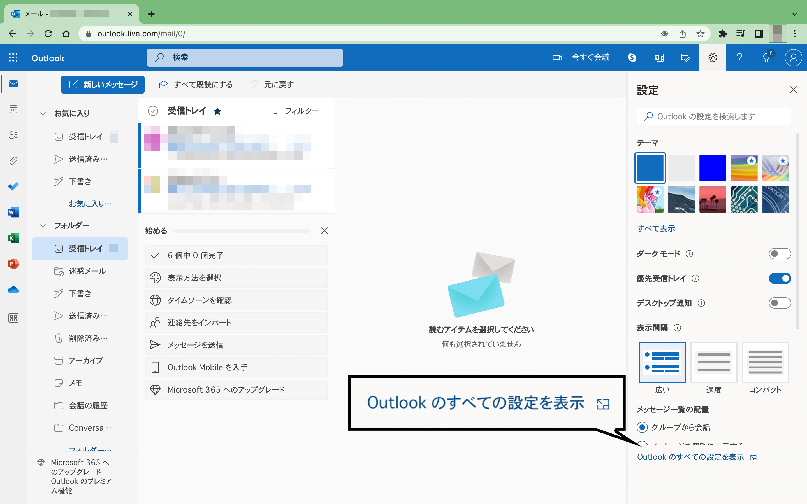Close the 設定 panel

pyautogui.click(x=793, y=90)
